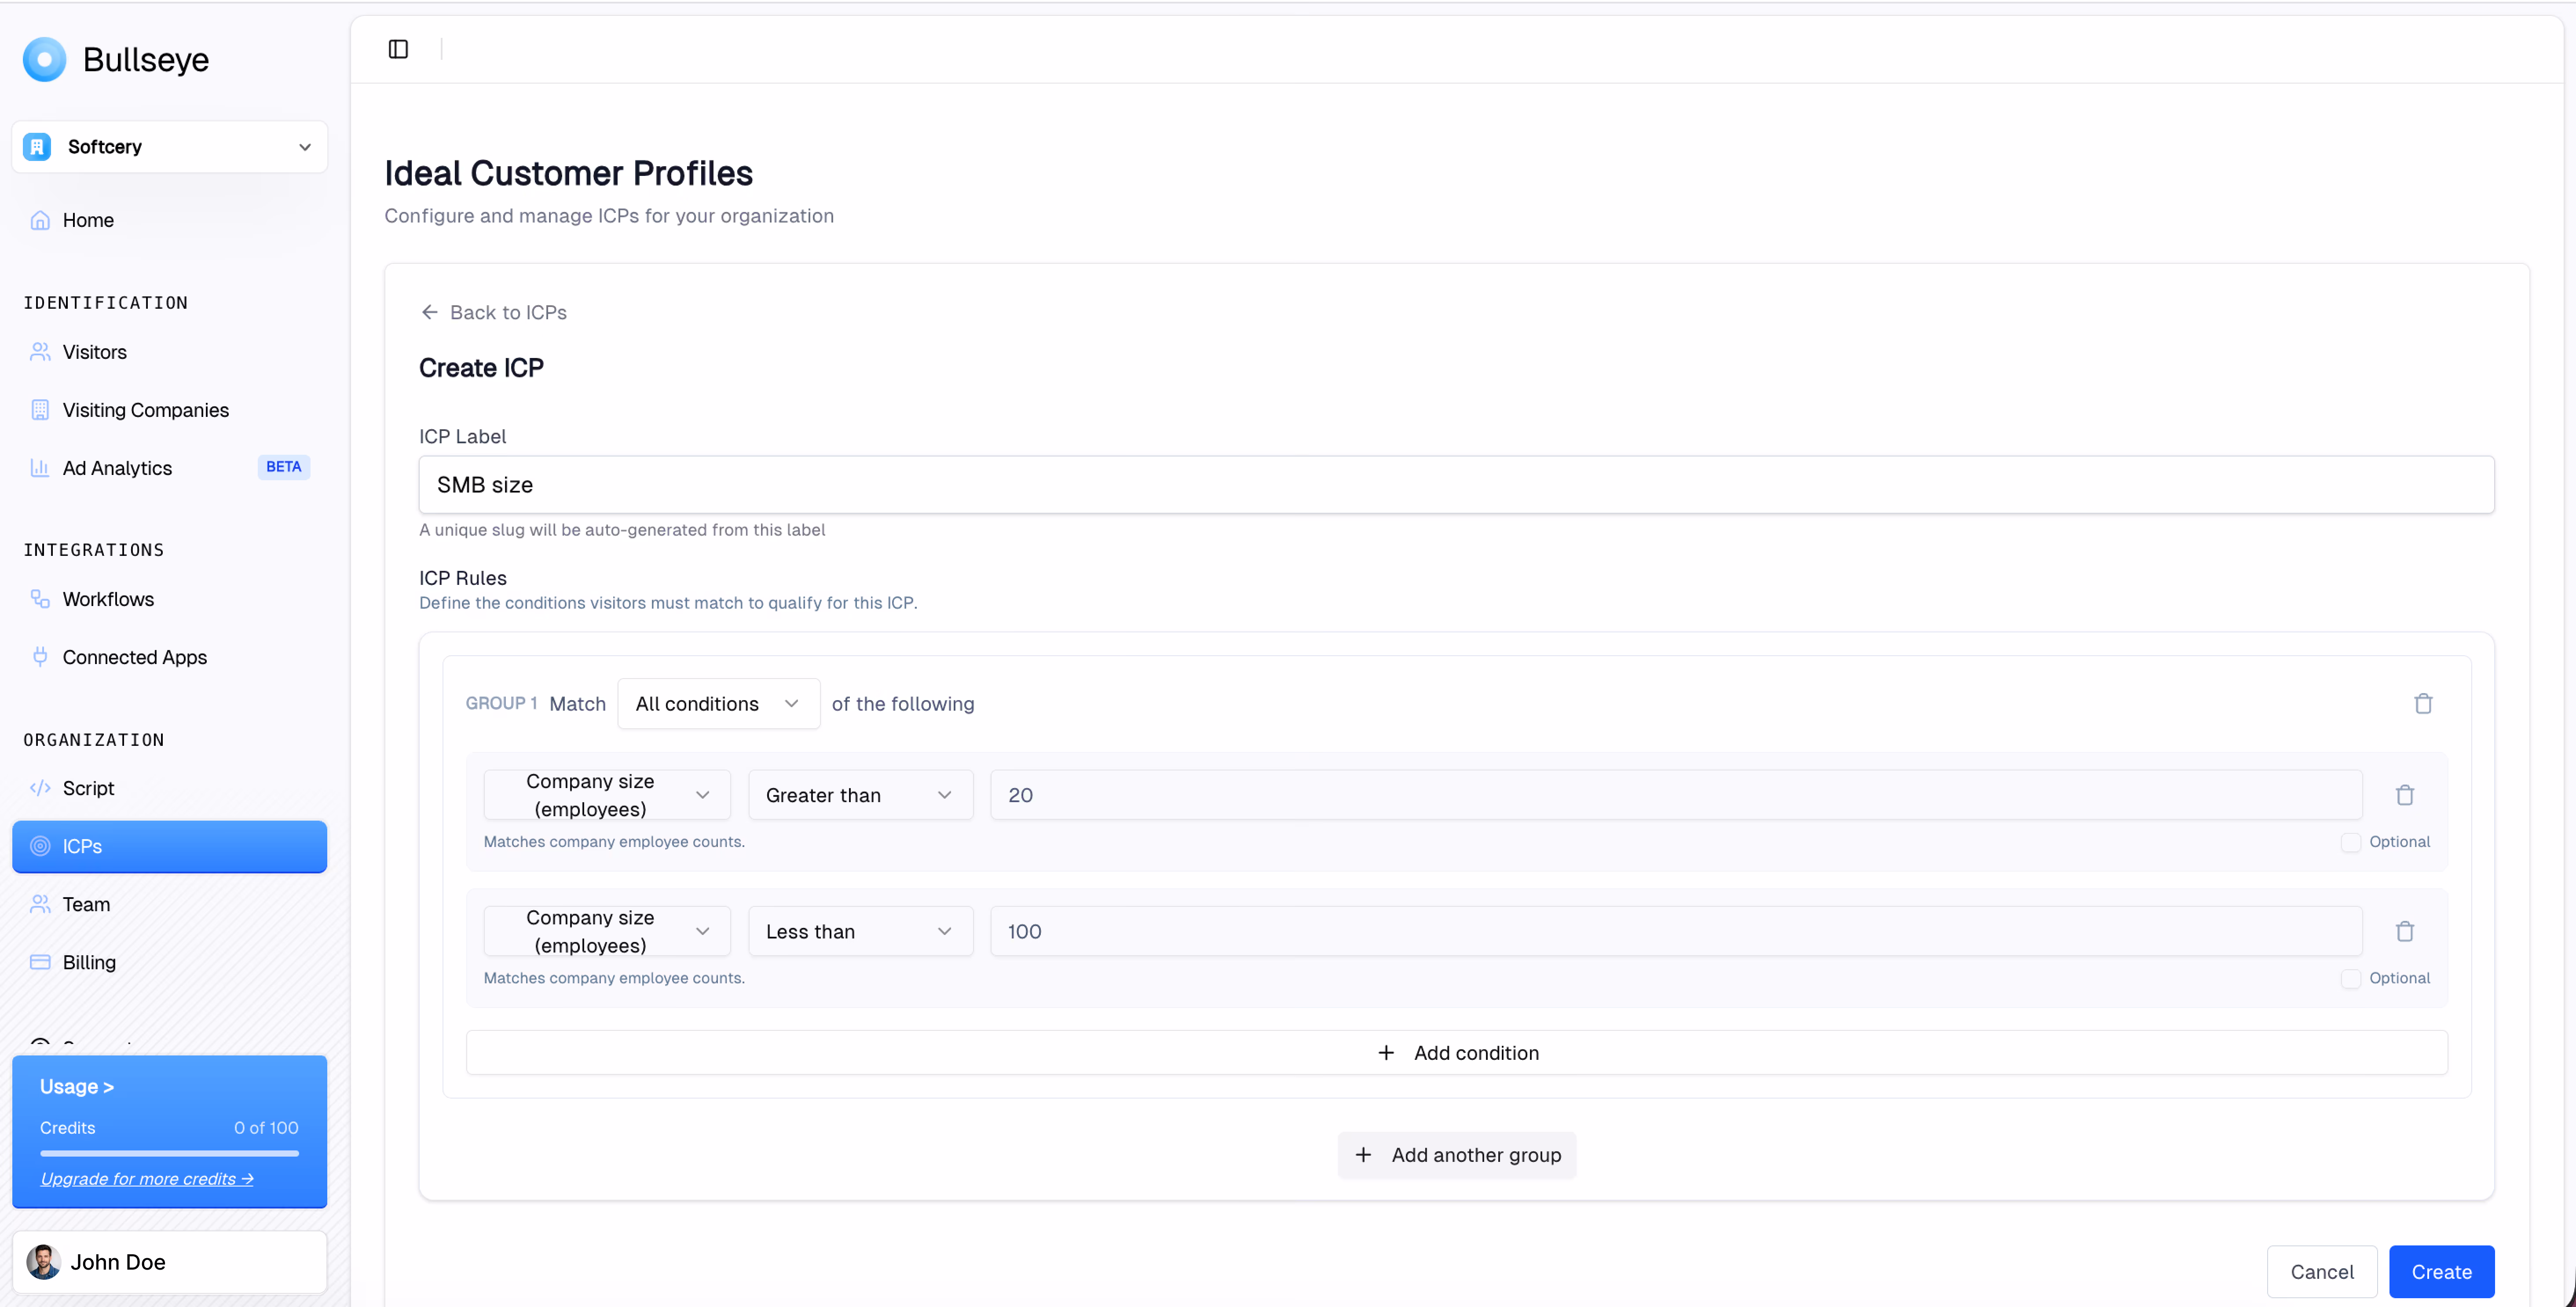The width and height of the screenshot is (2576, 1307).
Task: Click the plus icon in Add condition
Action: pyautogui.click(x=1386, y=1053)
